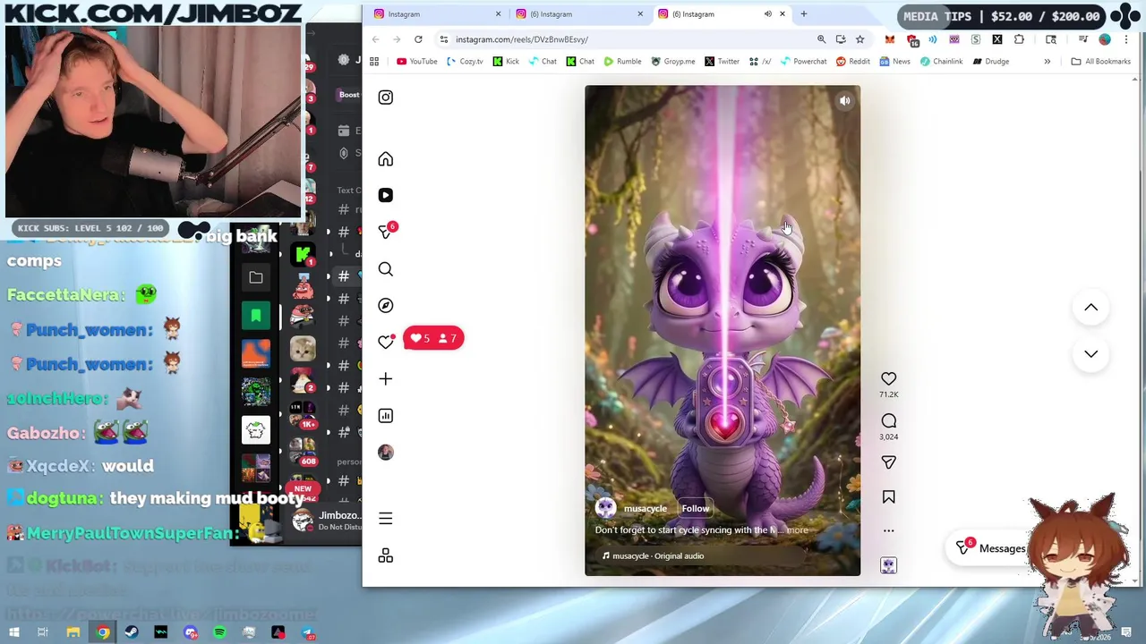The height and width of the screenshot is (644, 1146).
Task: Click the Create plus icon
Action: [385, 378]
